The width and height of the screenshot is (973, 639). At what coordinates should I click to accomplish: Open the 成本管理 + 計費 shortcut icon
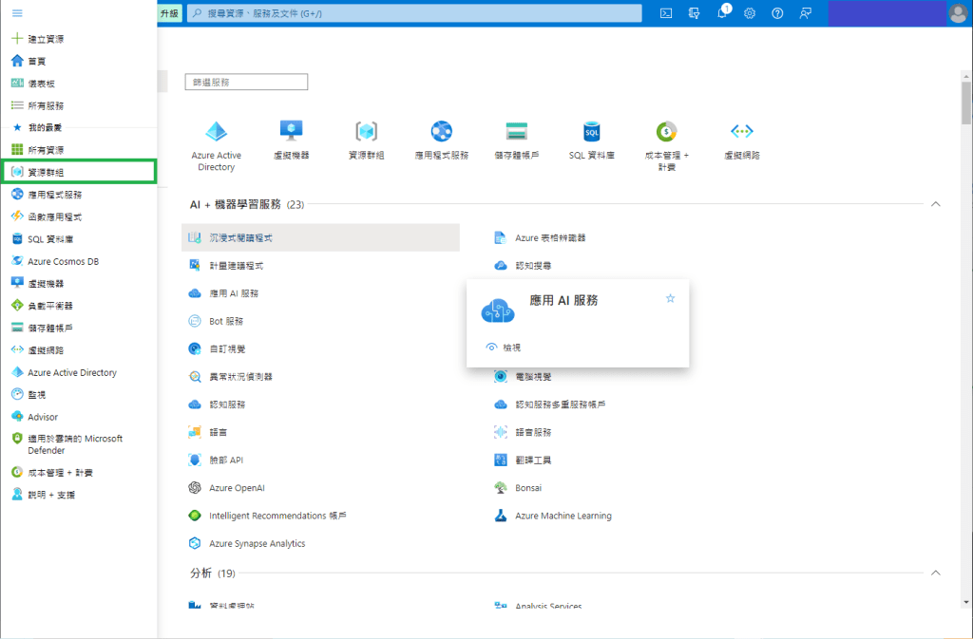tap(666, 132)
